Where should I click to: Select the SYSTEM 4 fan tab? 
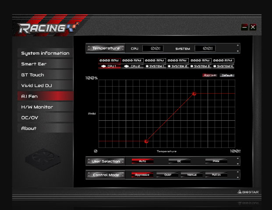(x=223, y=66)
